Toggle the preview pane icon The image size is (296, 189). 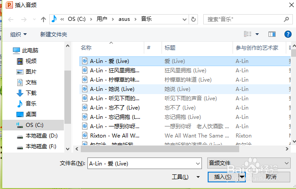point(272,34)
